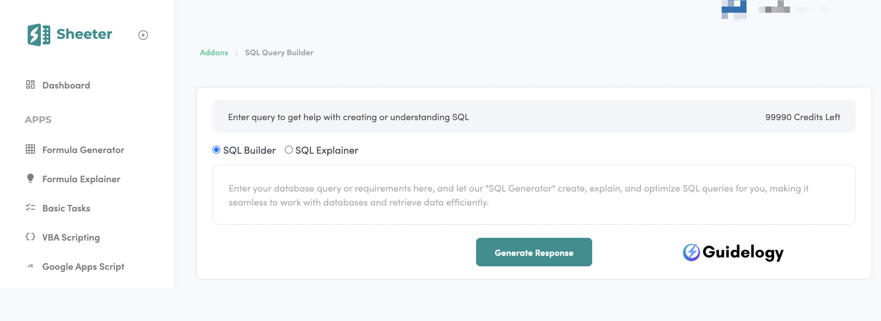Click the Google Apps Script JS icon
Screen dimensions: 881x321
tap(30, 266)
